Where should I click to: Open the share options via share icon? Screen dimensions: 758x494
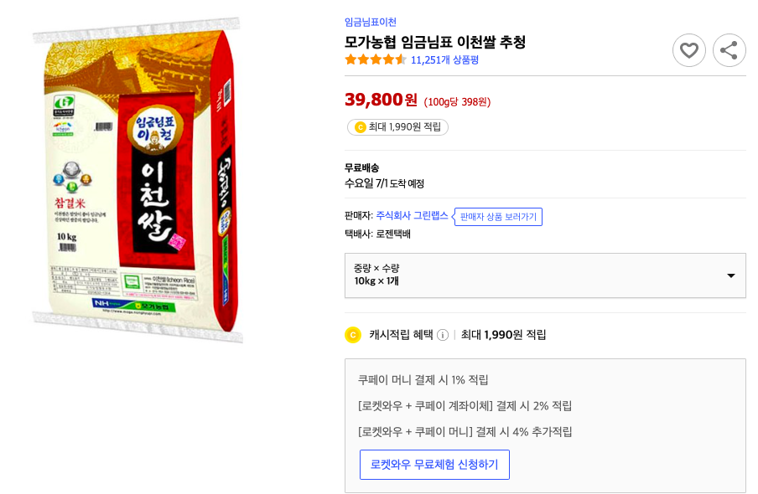click(x=729, y=50)
